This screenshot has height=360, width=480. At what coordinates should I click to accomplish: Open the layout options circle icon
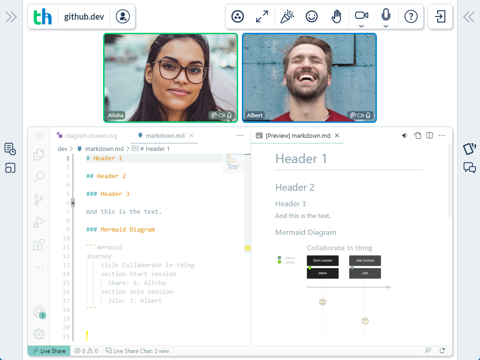(238, 16)
